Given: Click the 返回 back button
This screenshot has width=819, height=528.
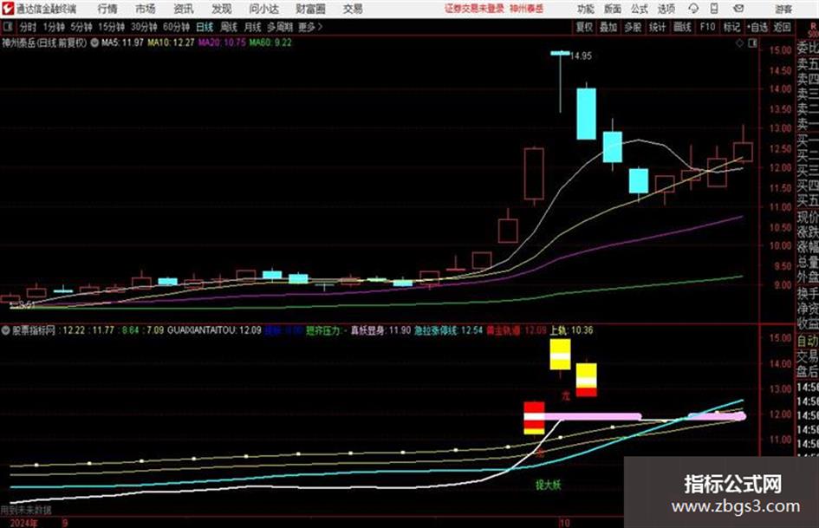Looking at the screenshot, I should point(782,27).
